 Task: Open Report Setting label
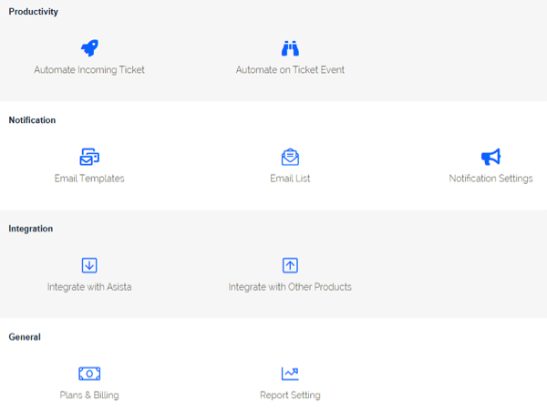click(290, 395)
